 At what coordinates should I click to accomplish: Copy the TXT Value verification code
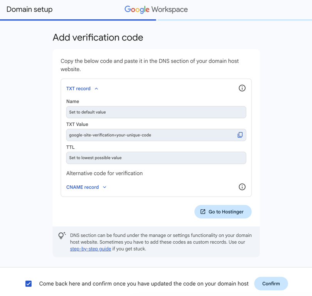click(240, 135)
